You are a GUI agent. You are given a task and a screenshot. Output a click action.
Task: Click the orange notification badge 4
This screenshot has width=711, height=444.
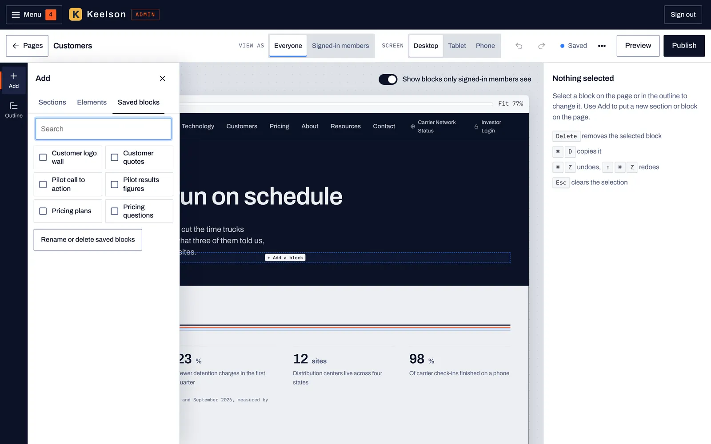[x=51, y=15]
